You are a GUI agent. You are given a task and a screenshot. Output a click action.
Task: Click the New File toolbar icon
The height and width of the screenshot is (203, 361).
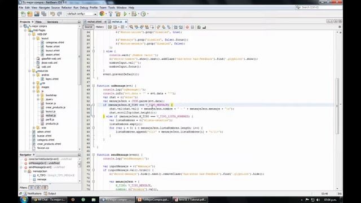coord(23,14)
